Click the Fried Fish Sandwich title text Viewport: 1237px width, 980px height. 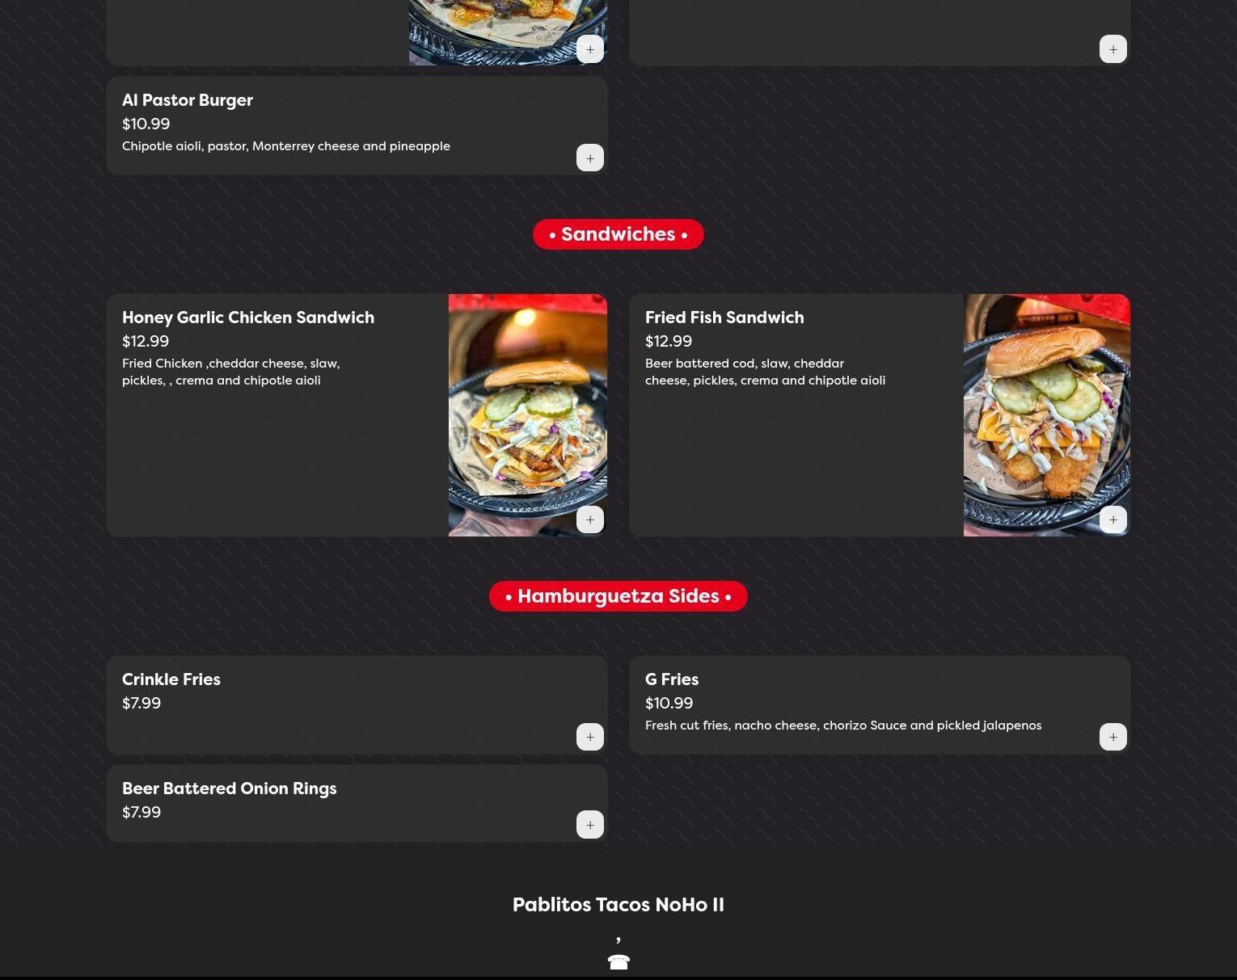click(x=724, y=318)
